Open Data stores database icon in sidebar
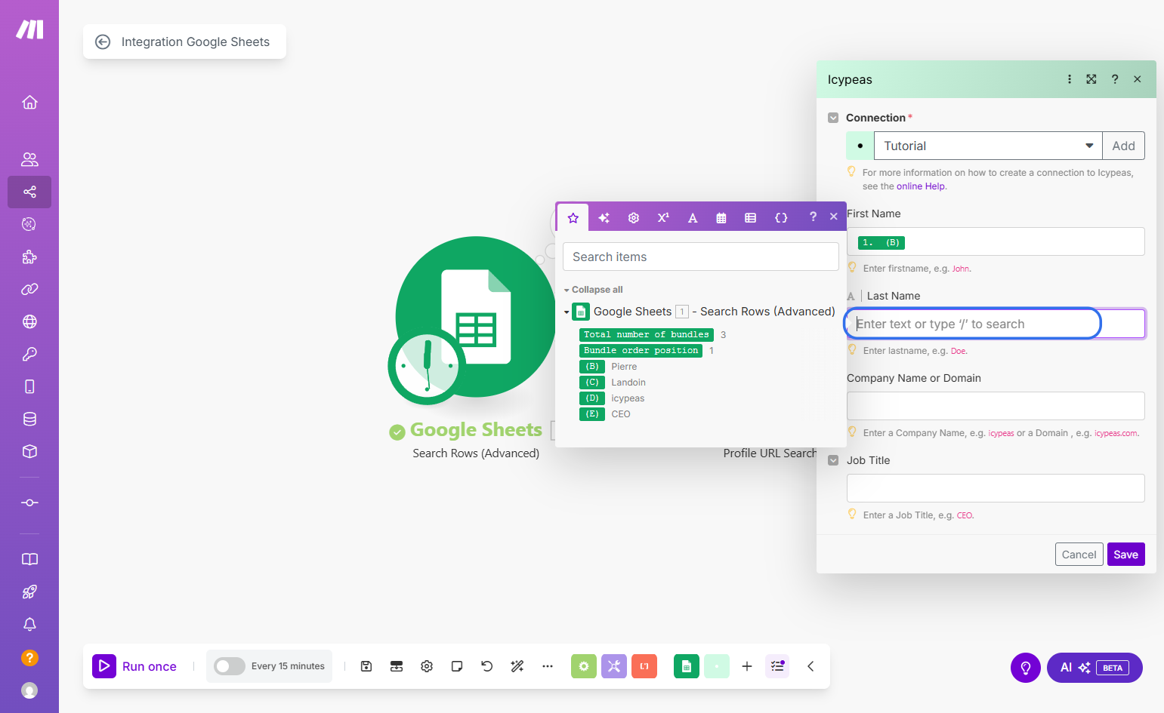This screenshot has height=713, width=1164. tap(29, 419)
